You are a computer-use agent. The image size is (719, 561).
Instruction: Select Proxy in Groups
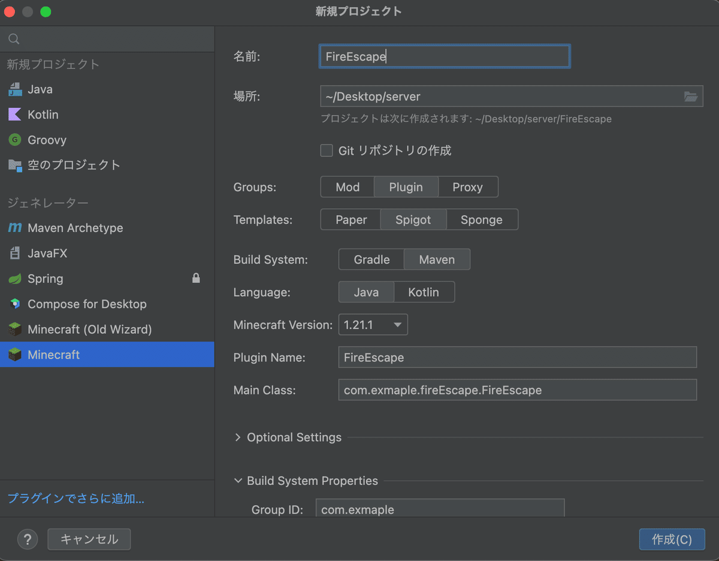pyautogui.click(x=468, y=187)
